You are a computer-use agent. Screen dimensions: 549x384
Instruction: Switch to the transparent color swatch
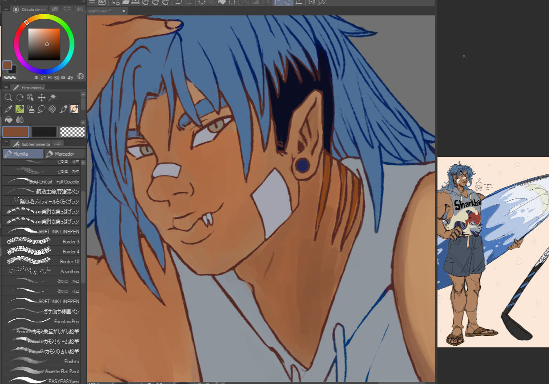click(x=73, y=132)
